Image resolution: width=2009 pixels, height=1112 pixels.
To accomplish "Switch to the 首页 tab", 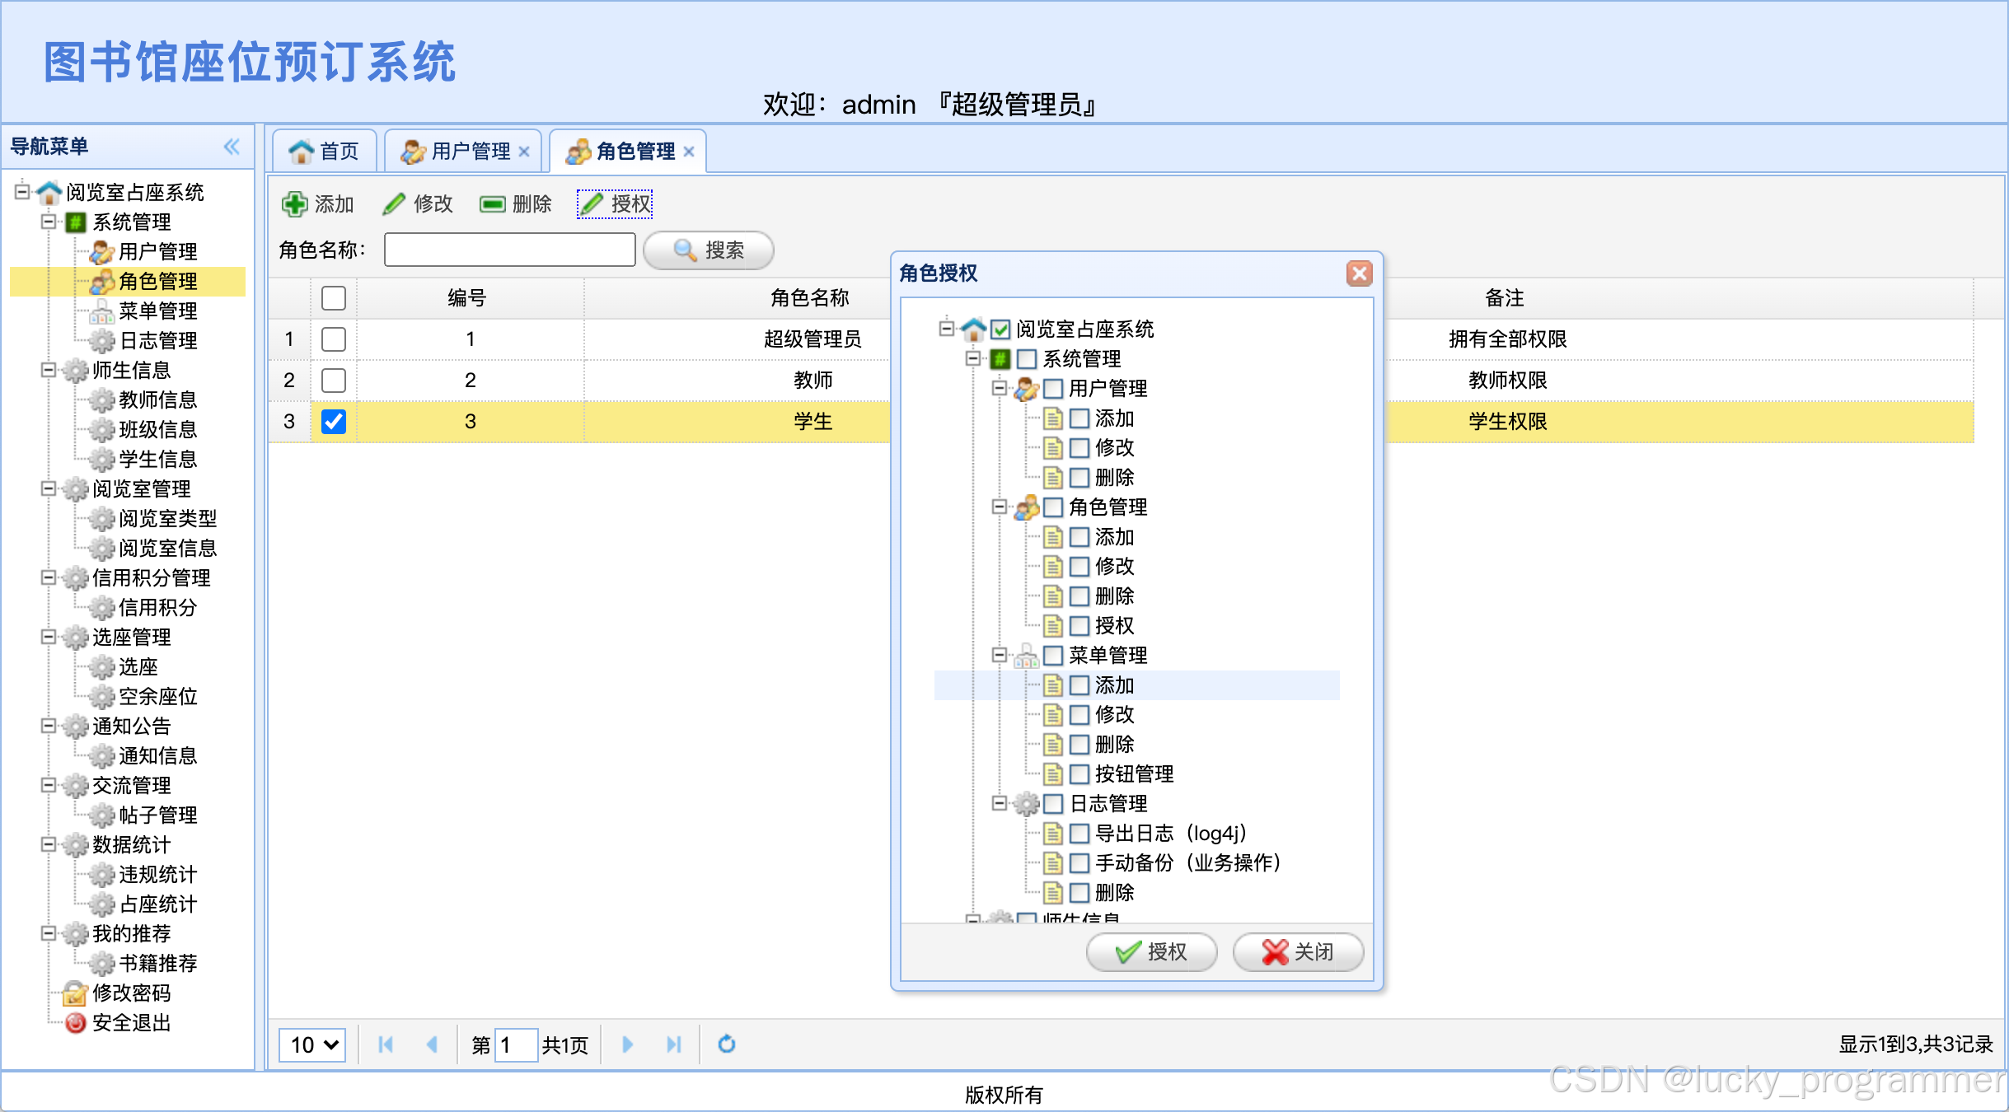I will click(325, 152).
